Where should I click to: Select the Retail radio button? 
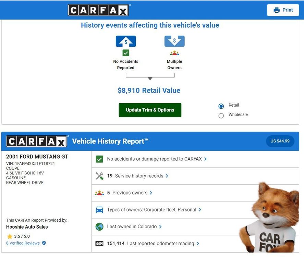click(x=221, y=106)
